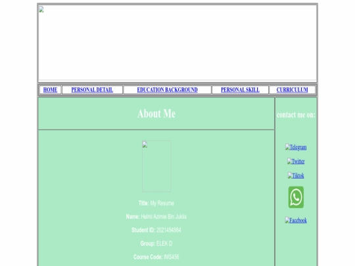Click the broken profile photo placeholder
The height and width of the screenshot is (266, 355).
coord(156,166)
